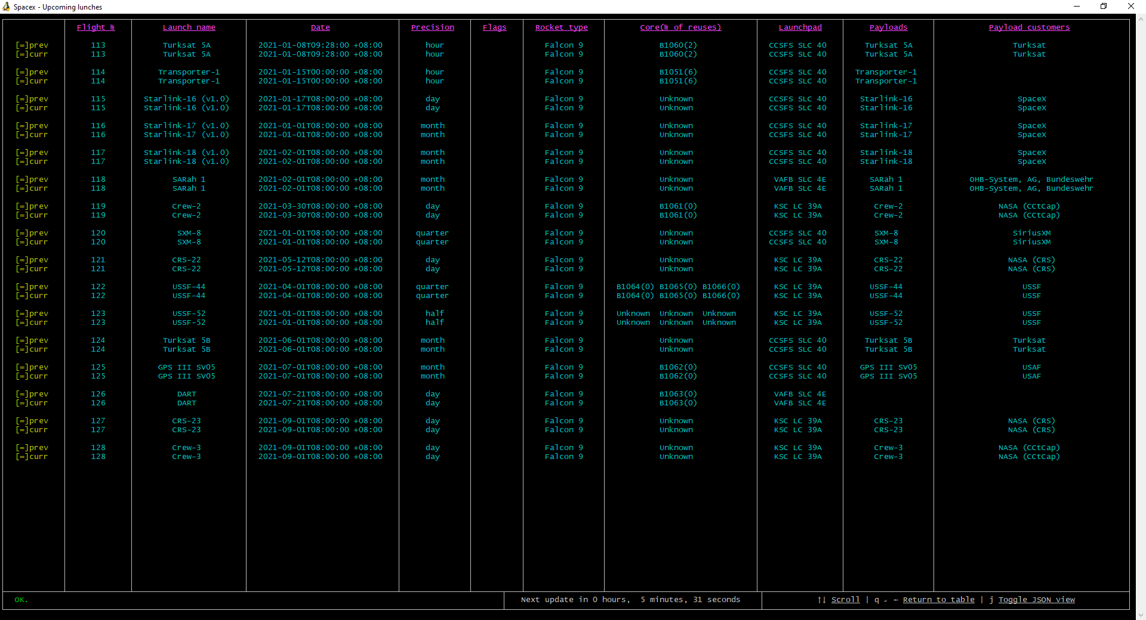Collapse the [=]prev row of flight 118
This screenshot has width=1146, height=620.
click(32, 179)
